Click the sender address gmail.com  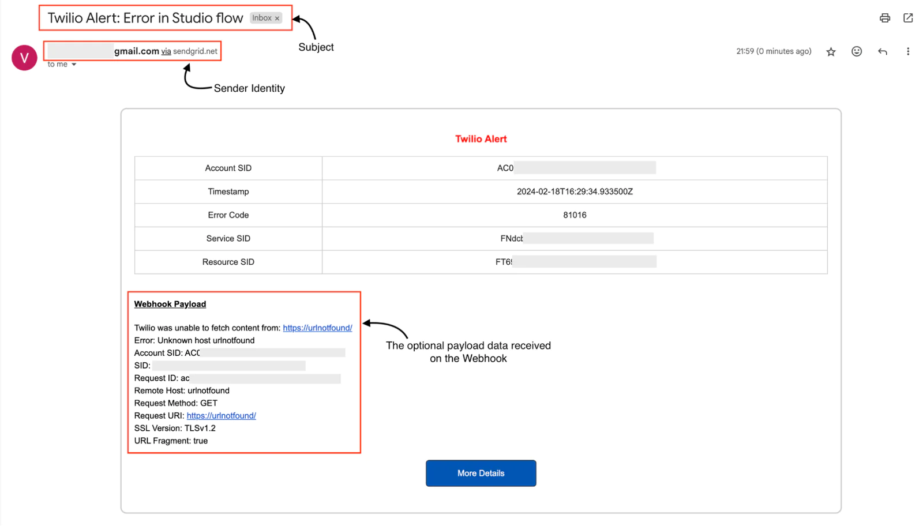coord(136,51)
